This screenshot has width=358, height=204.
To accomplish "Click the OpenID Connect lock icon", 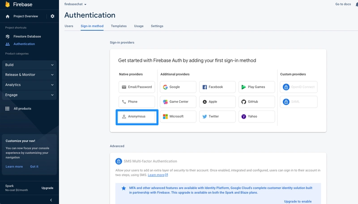I will 286,87.
